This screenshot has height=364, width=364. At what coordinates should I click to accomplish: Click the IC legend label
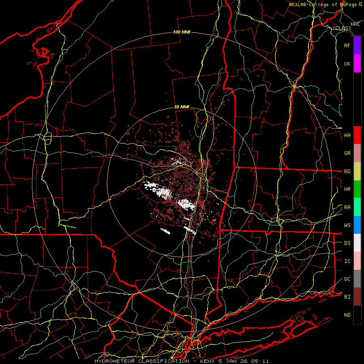(347, 261)
